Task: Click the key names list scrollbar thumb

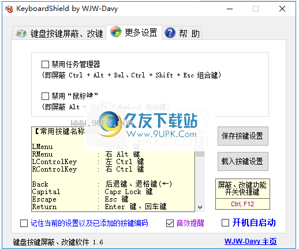Action: click(x=200, y=154)
